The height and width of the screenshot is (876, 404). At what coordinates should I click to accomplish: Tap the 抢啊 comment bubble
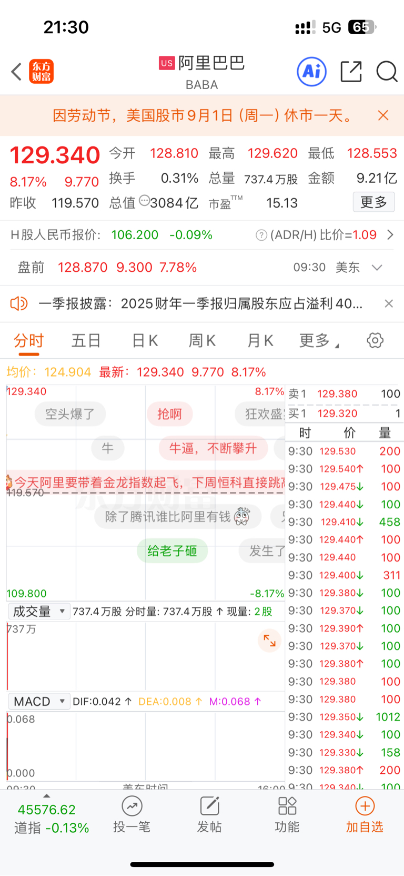[x=169, y=414]
